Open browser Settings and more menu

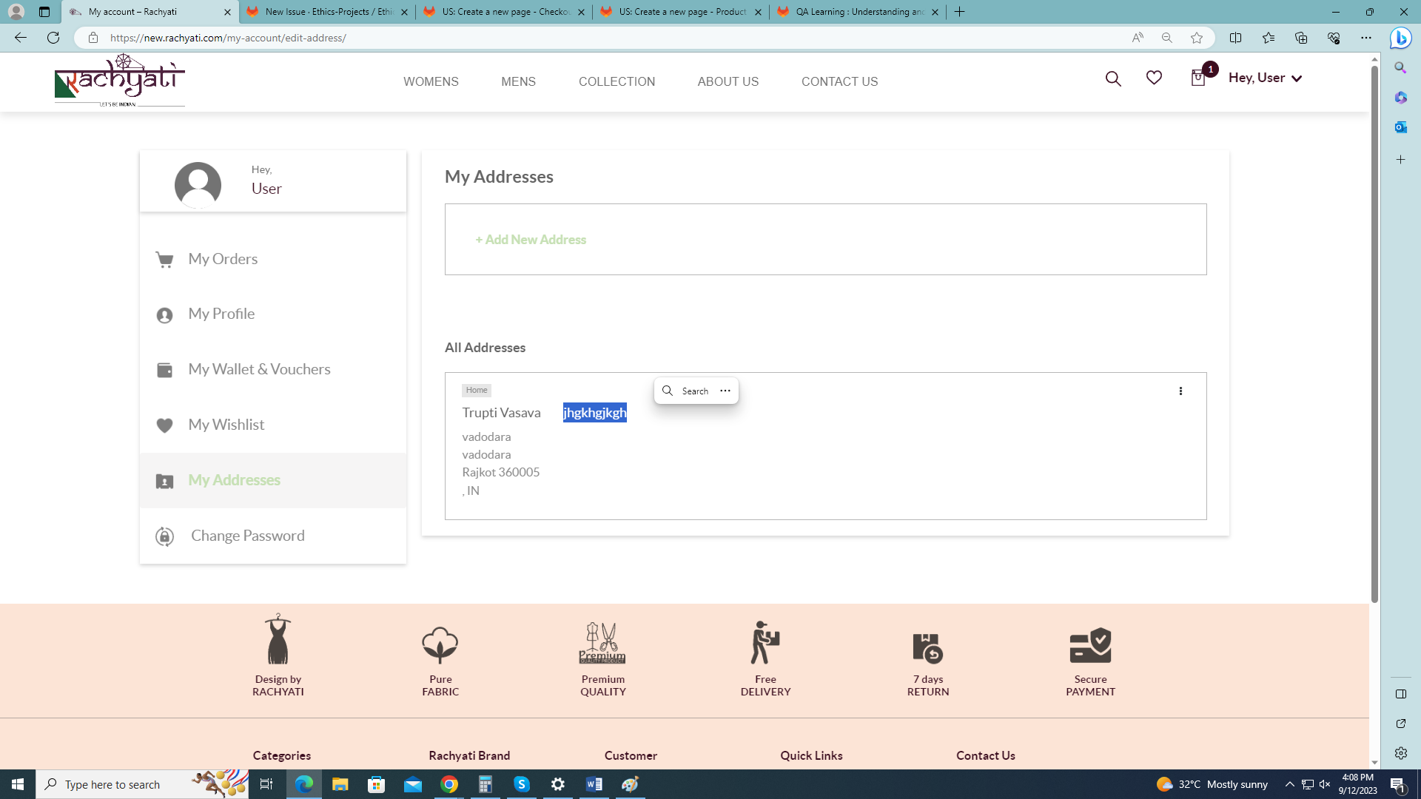1365,38
